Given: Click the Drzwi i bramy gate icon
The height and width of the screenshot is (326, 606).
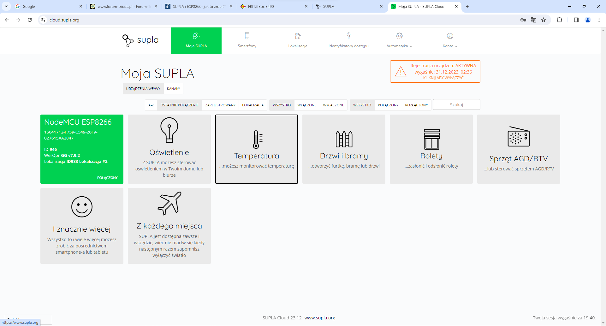Looking at the screenshot, I should point(344,139).
